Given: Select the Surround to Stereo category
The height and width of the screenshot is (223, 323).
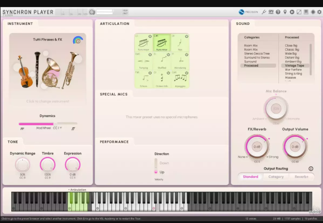Looking at the screenshot, I should pyautogui.click(x=257, y=57).
